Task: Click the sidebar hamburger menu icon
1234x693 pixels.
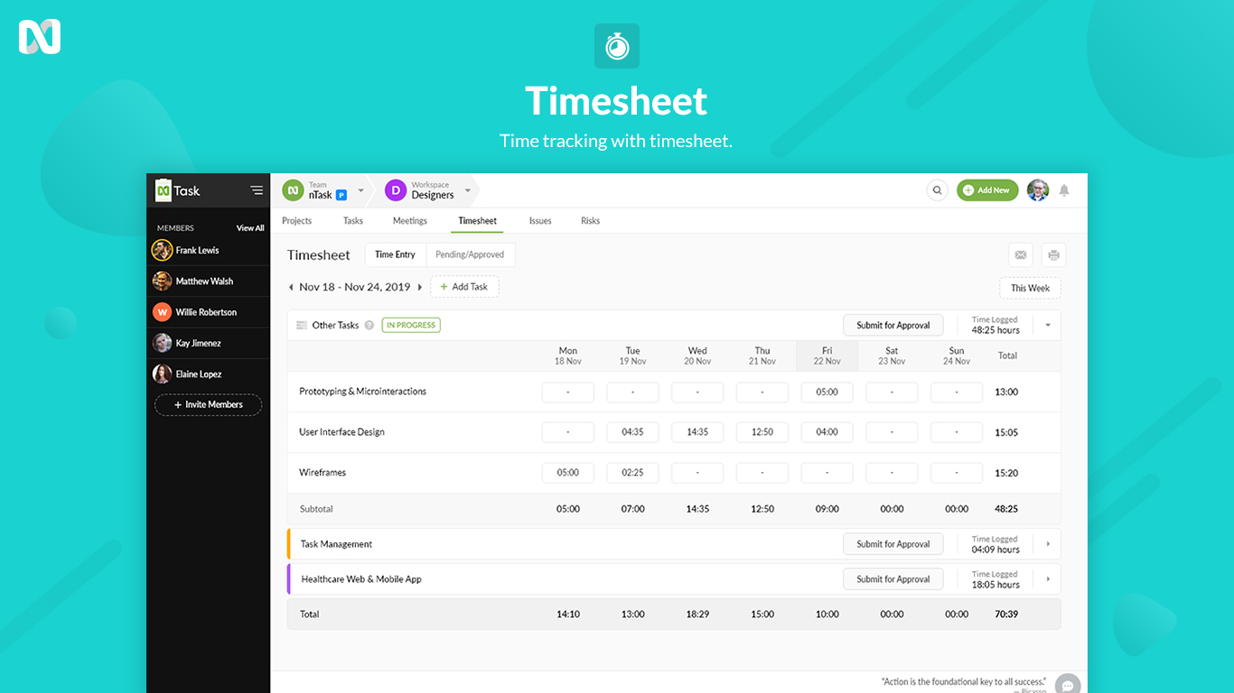Action: click(257, 190)
